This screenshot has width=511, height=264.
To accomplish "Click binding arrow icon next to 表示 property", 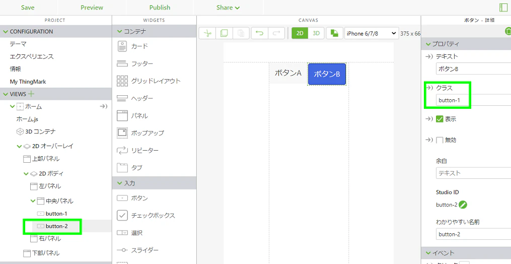I will (x=429, y=119).
